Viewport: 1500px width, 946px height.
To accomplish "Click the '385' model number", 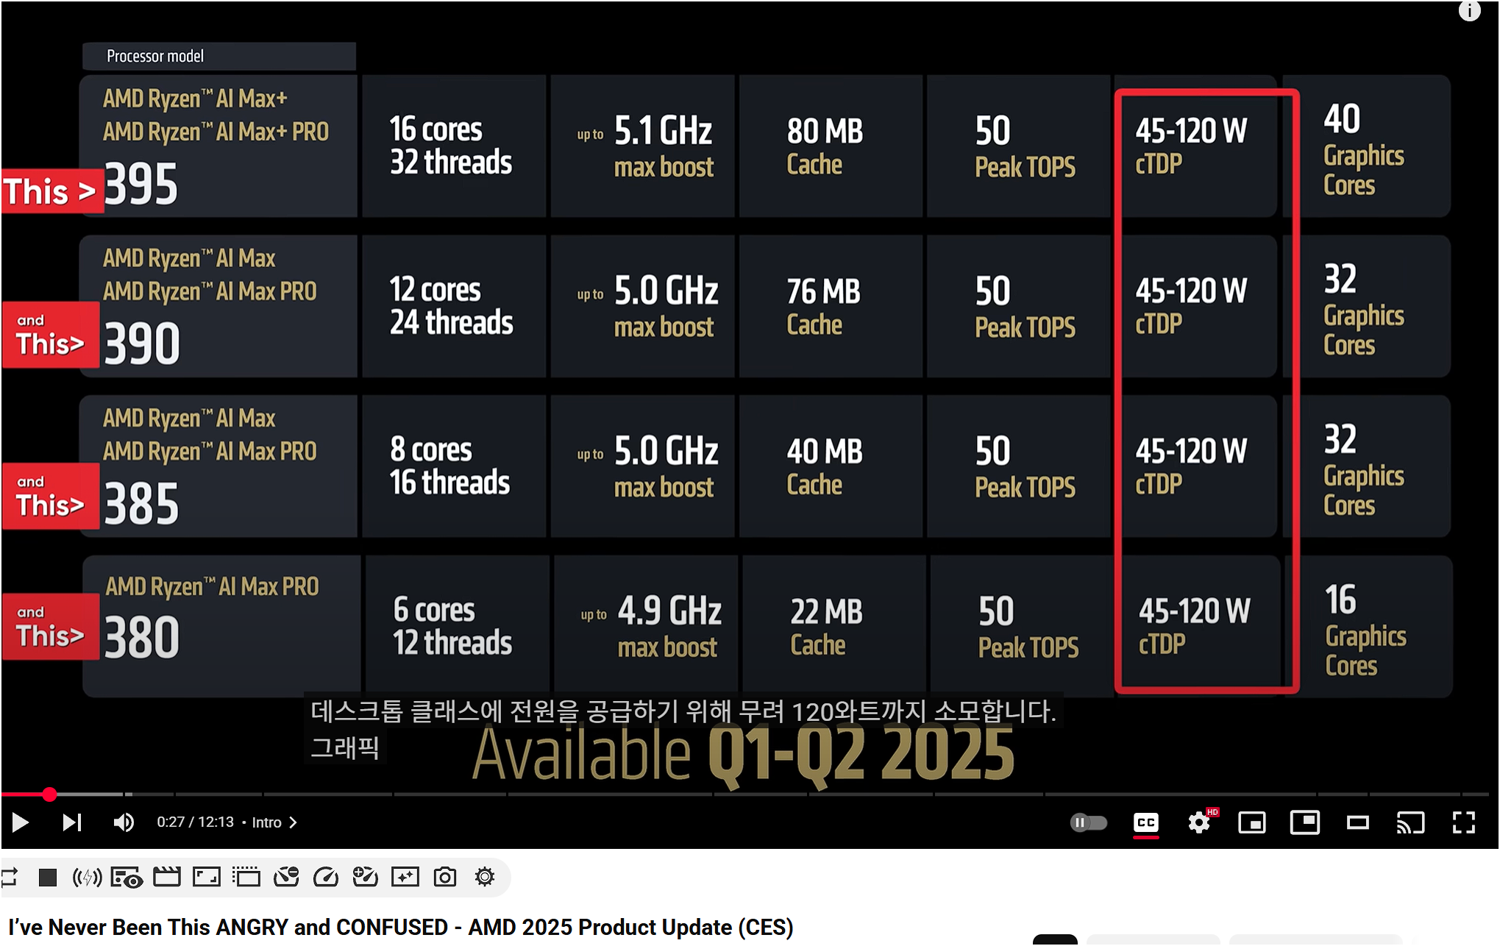I will pos(141,504).
